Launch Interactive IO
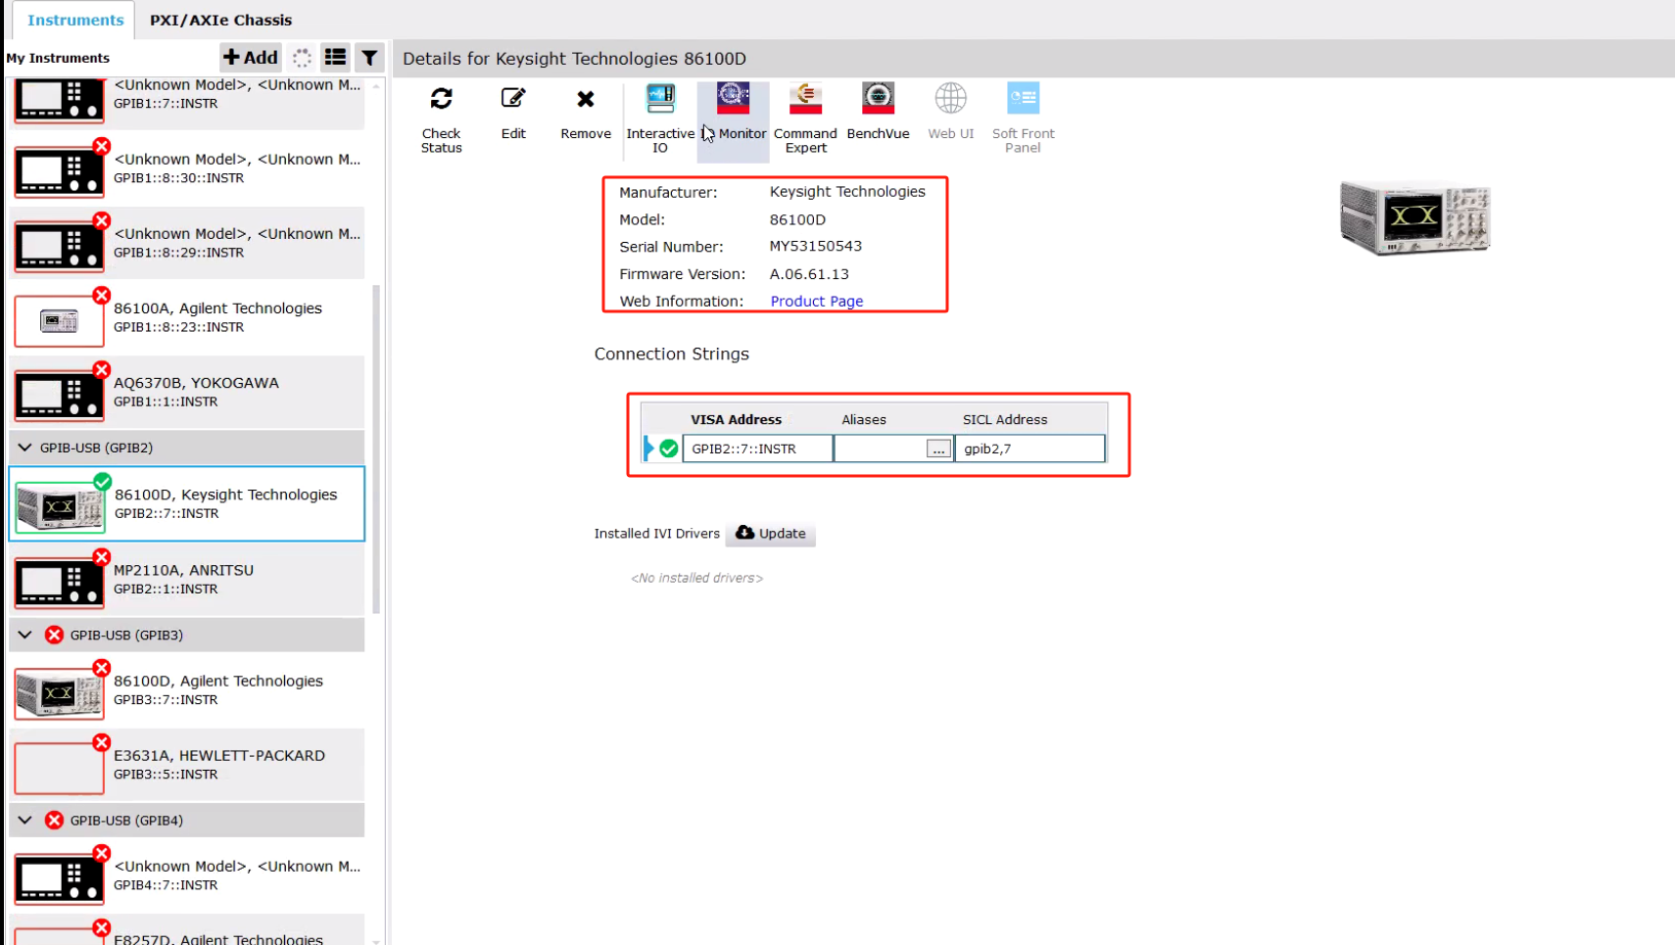This screenshot has height=945, width=1675. [x=660, y=99]
